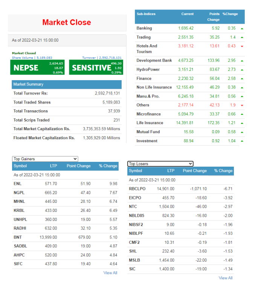Click the Total Market Capitalization value
This screenshot has width=255, height=289.
(x=101, y=129)
